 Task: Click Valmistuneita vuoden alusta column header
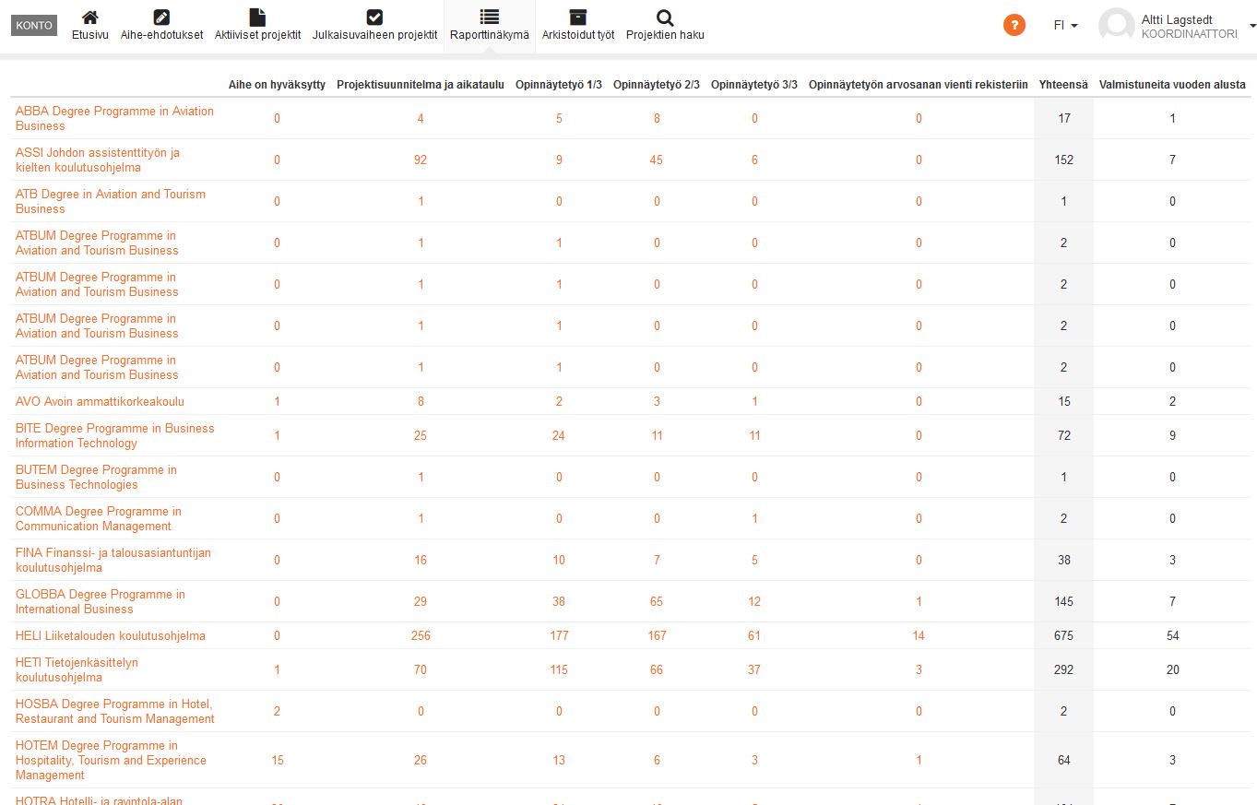pos(1172,85)
